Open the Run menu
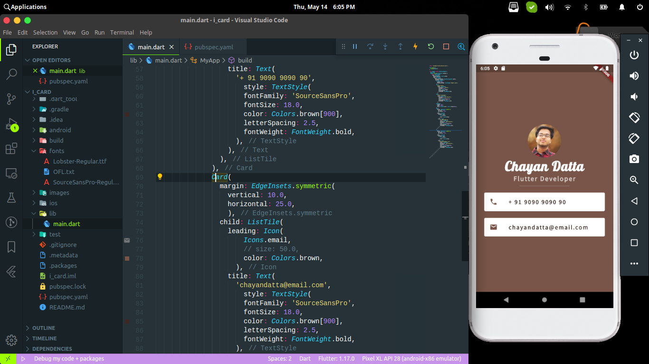The image size is (649, 364). 99,33
